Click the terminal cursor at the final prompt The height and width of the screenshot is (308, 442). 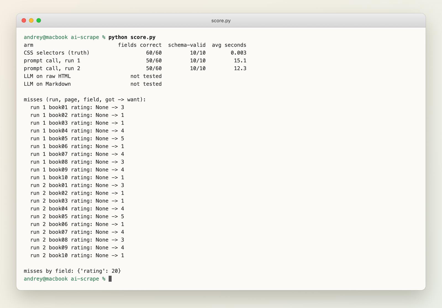coord(110,279)
